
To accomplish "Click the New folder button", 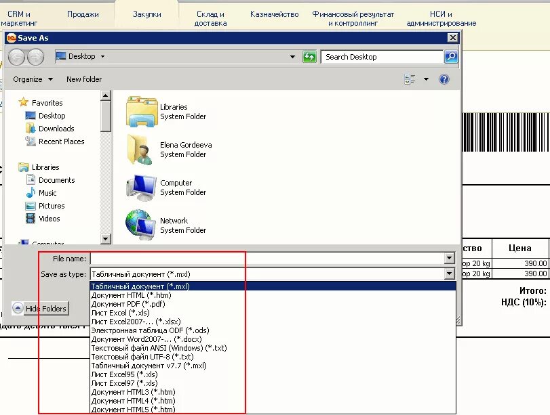I will click(84, 79).
